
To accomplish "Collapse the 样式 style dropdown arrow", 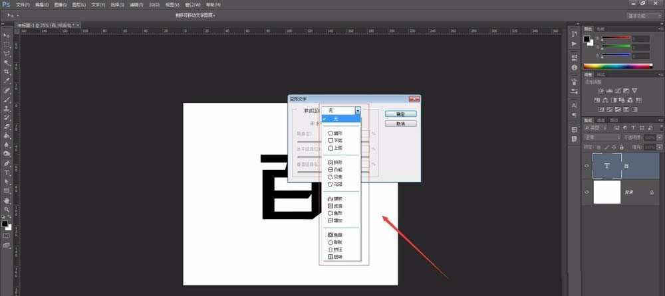I will coord(358,111).
